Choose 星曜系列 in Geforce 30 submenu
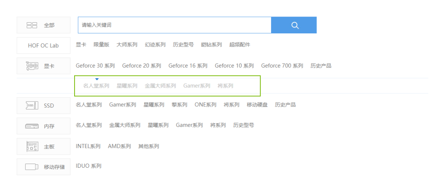The width and height of the screenshot is (445, 190). (127, 85)
